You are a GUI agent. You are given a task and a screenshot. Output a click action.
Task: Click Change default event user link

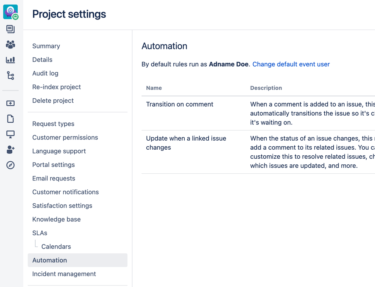(x=291, y=64)
